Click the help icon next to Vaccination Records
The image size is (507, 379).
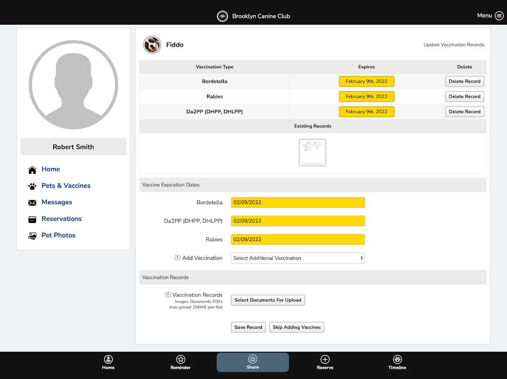click(x=168, y=295)
